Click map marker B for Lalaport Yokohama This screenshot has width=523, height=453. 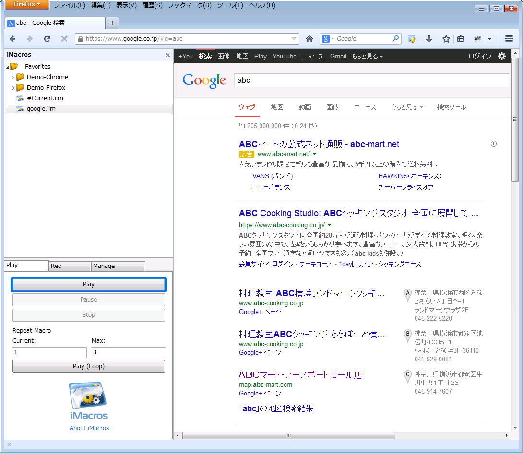[407, 336]
